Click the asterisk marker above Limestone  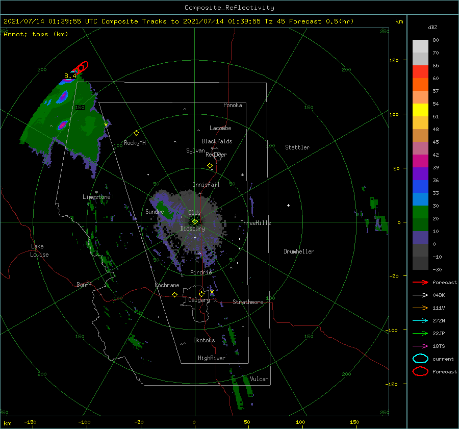pyautogui.click(x=96, y=192)
